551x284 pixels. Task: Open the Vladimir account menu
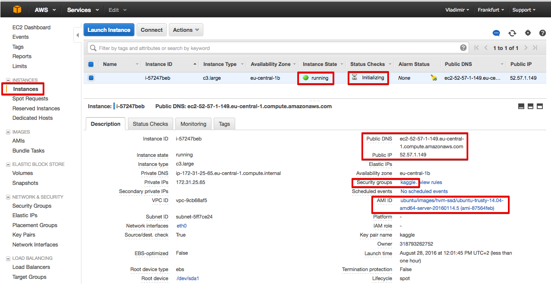coord(457,10)
